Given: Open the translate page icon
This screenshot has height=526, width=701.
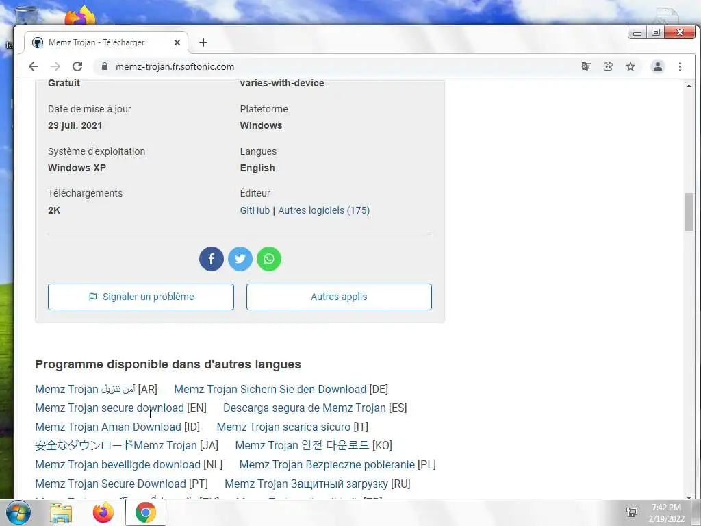Looking at the screenshot, I should coord(586,66).
